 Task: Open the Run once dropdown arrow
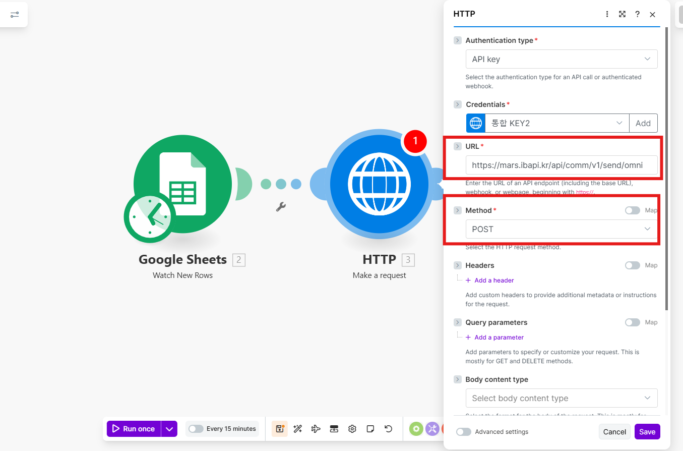point(169,429)
